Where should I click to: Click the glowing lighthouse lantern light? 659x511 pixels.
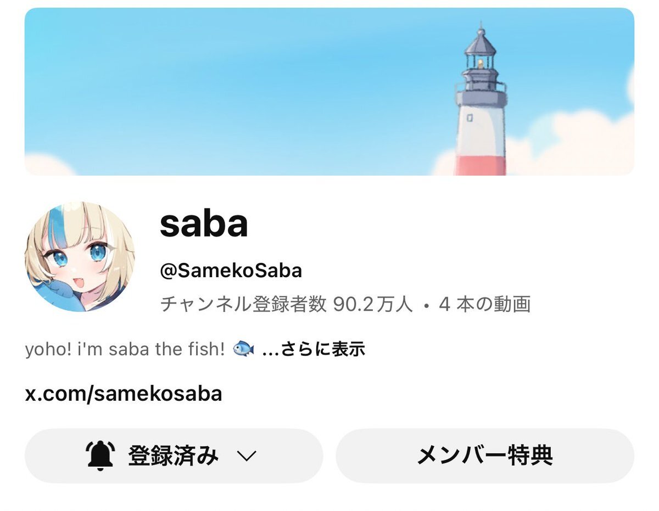[481, 63]
